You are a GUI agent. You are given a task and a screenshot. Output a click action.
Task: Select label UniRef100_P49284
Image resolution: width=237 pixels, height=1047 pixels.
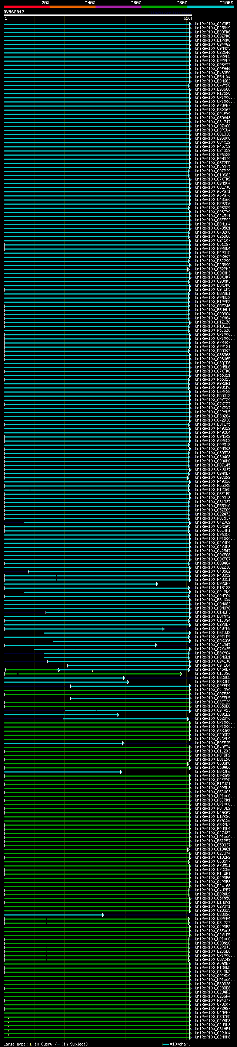click(x=213, y=432)
